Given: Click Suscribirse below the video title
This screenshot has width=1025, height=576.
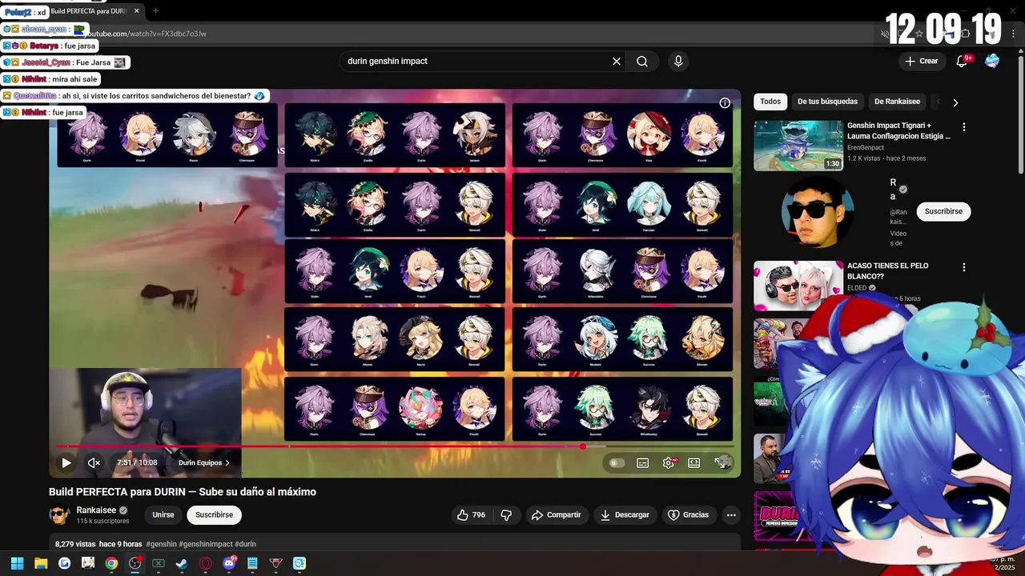Looking at the screenshot, I should pos(214,514).
